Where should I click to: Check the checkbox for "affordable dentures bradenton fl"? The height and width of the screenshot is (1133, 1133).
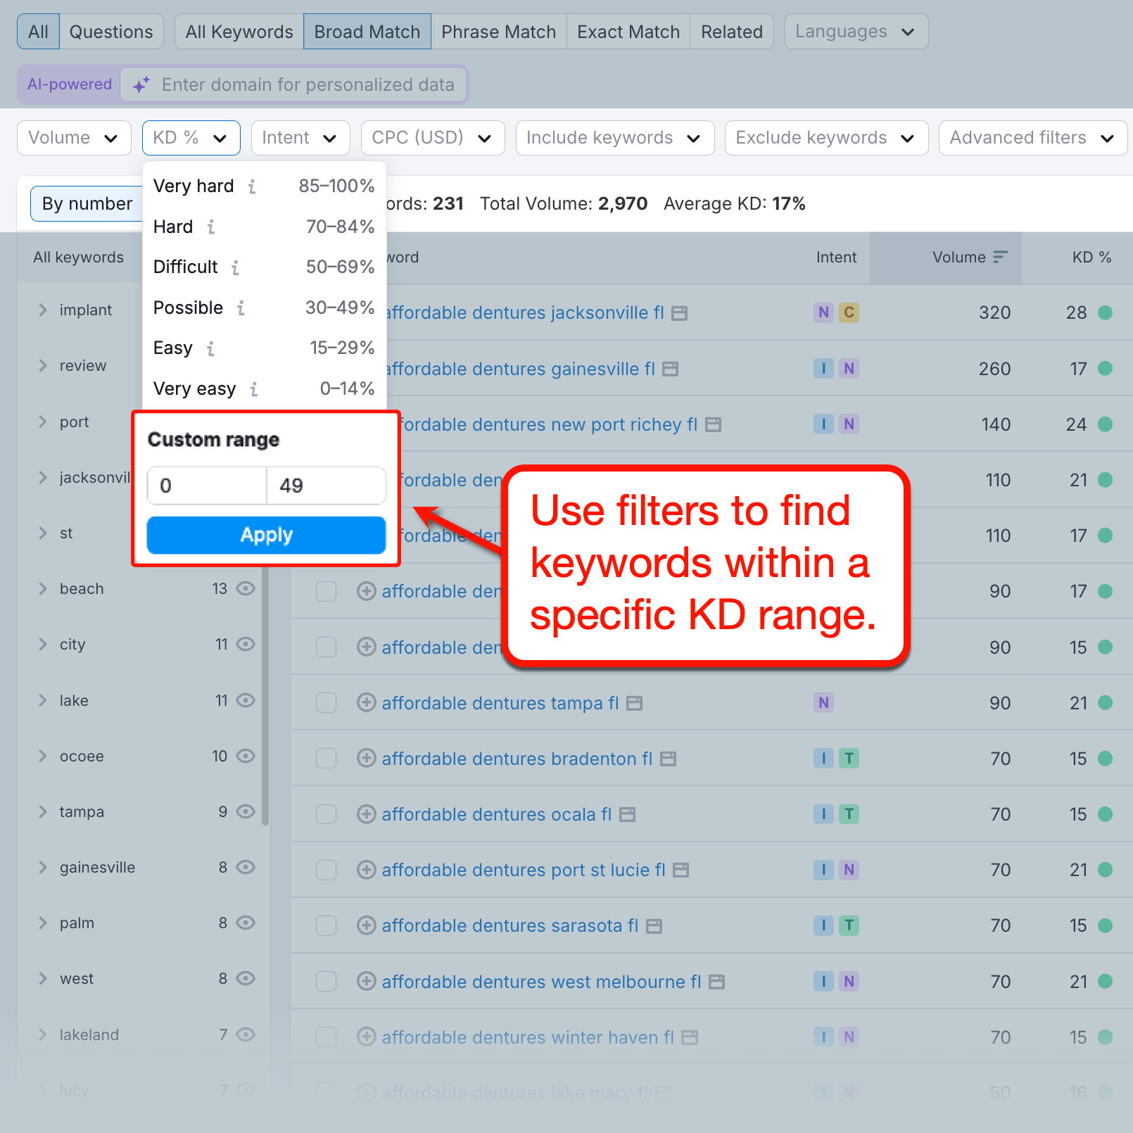326,758
